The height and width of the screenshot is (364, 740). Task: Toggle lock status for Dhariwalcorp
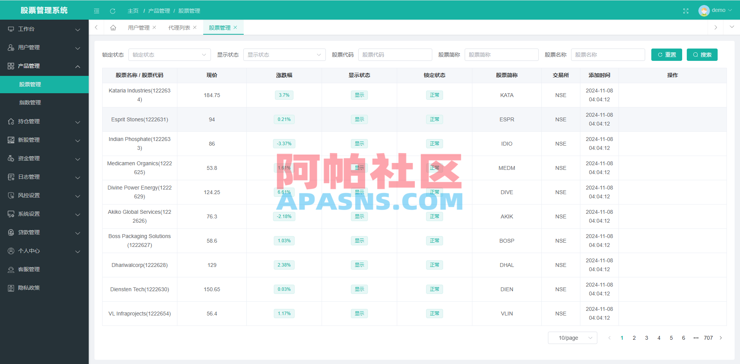pos(434,265)
